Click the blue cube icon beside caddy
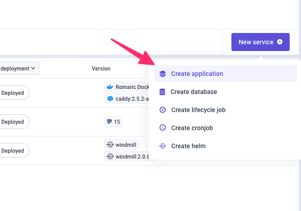The width and height of the screenshot is (301, 211). point(109,98)
